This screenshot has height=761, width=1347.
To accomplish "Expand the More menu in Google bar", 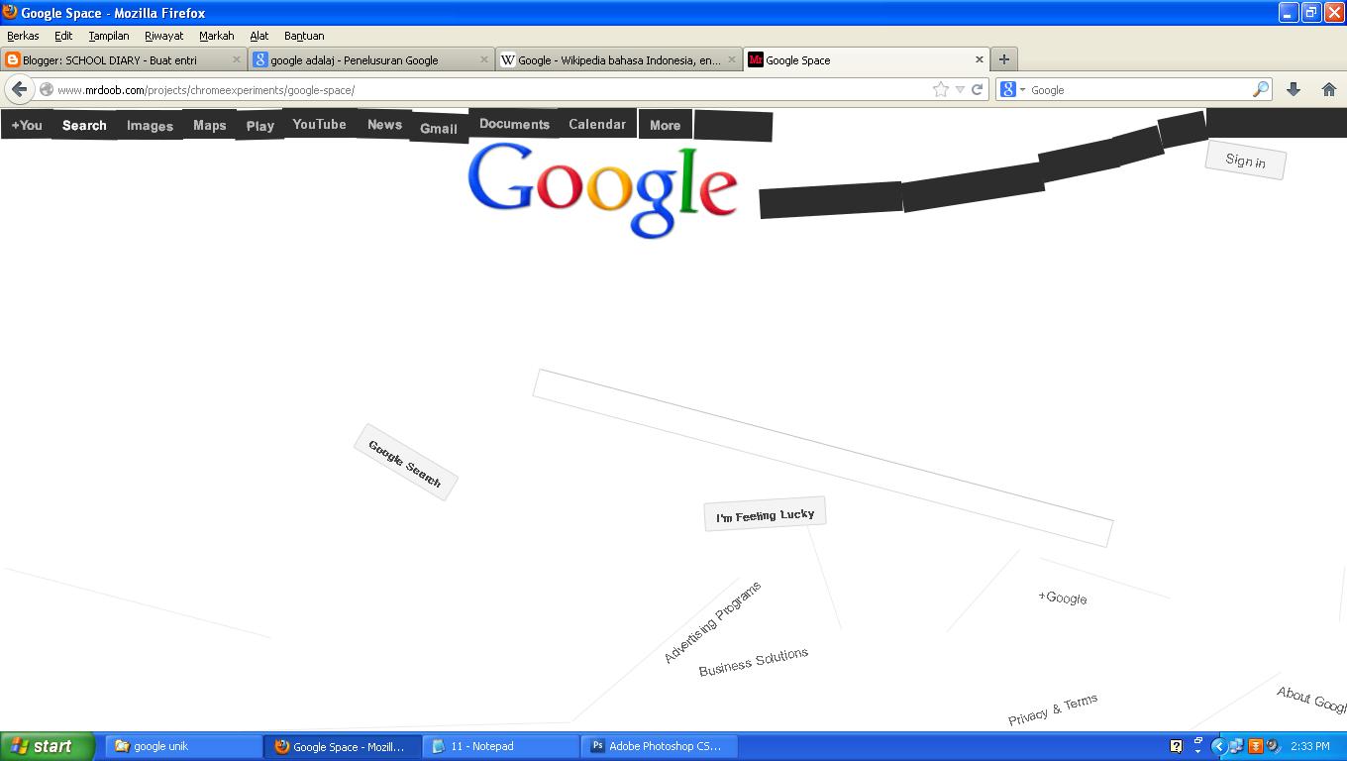I will [665, 126].
